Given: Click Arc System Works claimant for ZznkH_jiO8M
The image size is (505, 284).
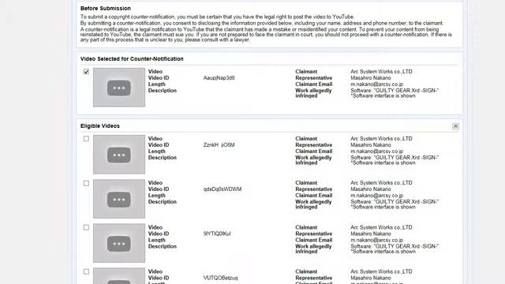Looking at the screenshot, I should (381, 139).
